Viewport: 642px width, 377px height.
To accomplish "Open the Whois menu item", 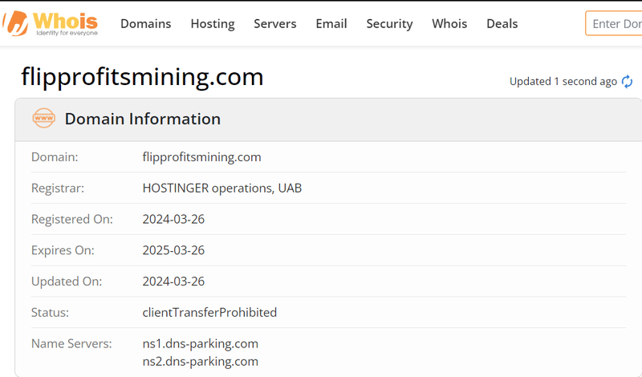I will pos(449,24).
